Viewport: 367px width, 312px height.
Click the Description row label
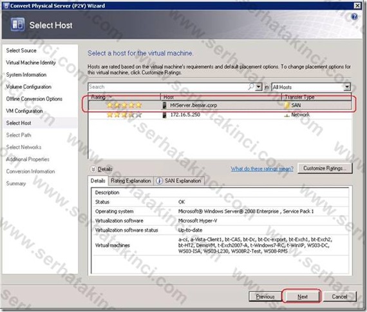pos(107,193)
